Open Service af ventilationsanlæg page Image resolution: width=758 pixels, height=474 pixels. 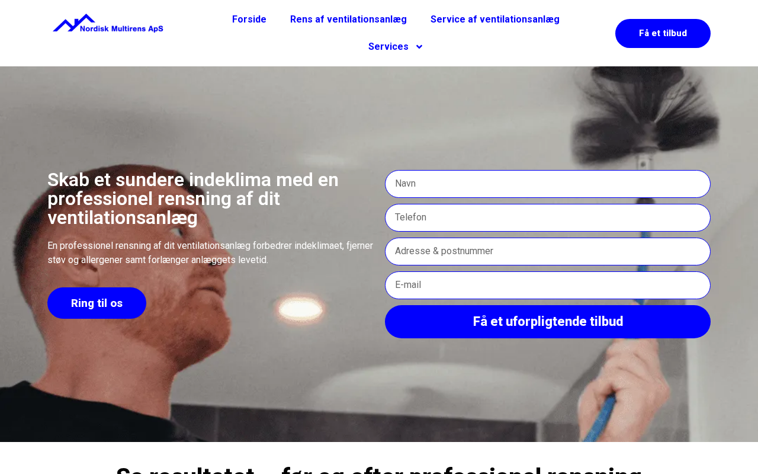[x=495, y=20]
